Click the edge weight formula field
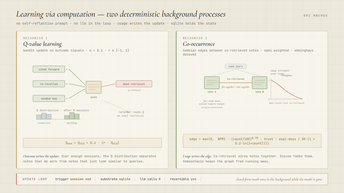This screenshot has height=193, width=344. (x=252, y=141)
